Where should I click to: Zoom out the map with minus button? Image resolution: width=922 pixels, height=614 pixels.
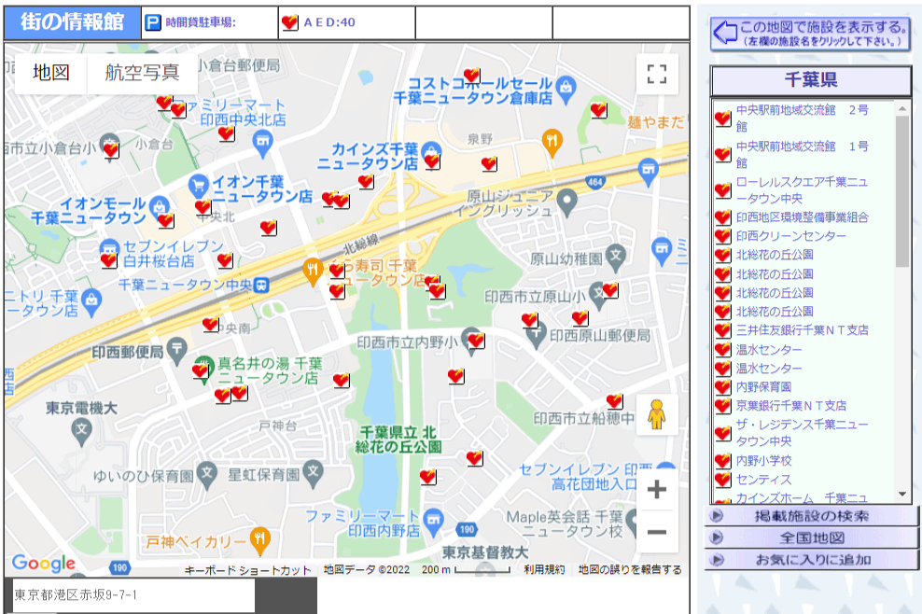[x=657, y=532]
